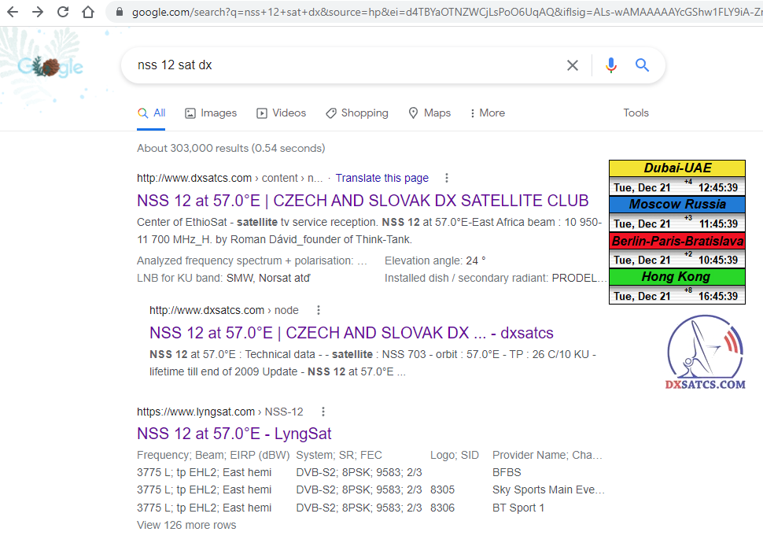Select the All results tab
The image size is (763, 543).
151,113
